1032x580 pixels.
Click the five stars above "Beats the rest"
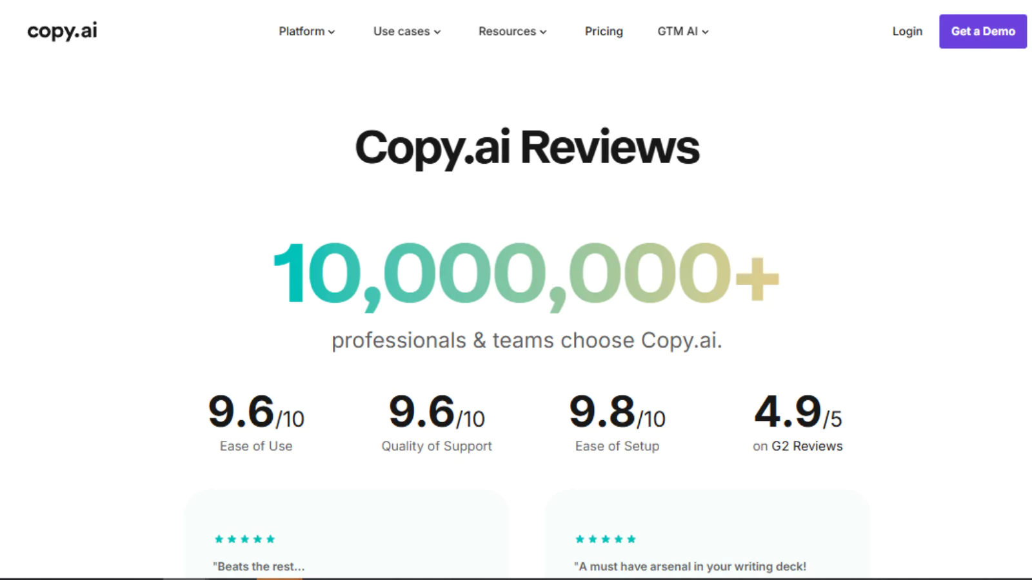(244, 539)
